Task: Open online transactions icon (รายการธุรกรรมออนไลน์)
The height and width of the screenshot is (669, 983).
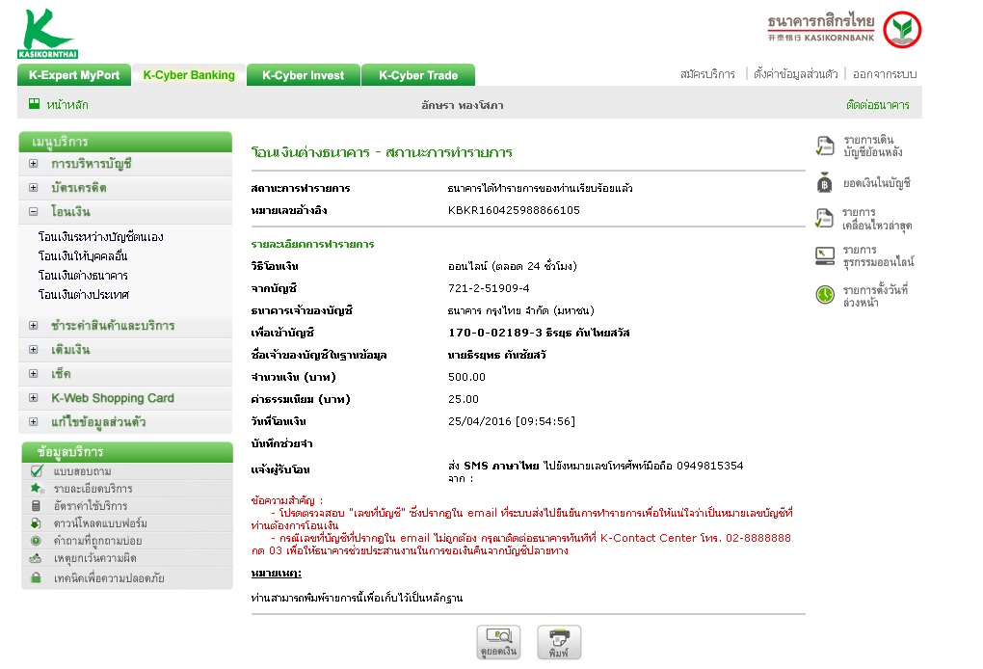Action: click(x=824, y=255)
